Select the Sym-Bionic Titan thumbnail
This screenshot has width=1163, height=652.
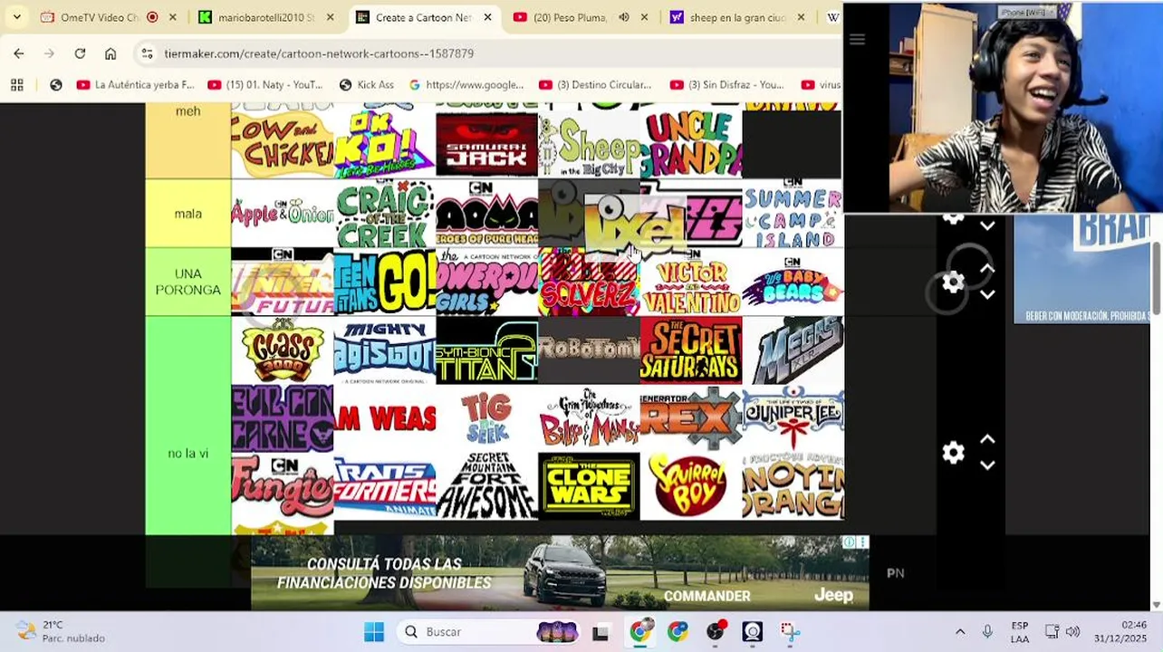486,350
